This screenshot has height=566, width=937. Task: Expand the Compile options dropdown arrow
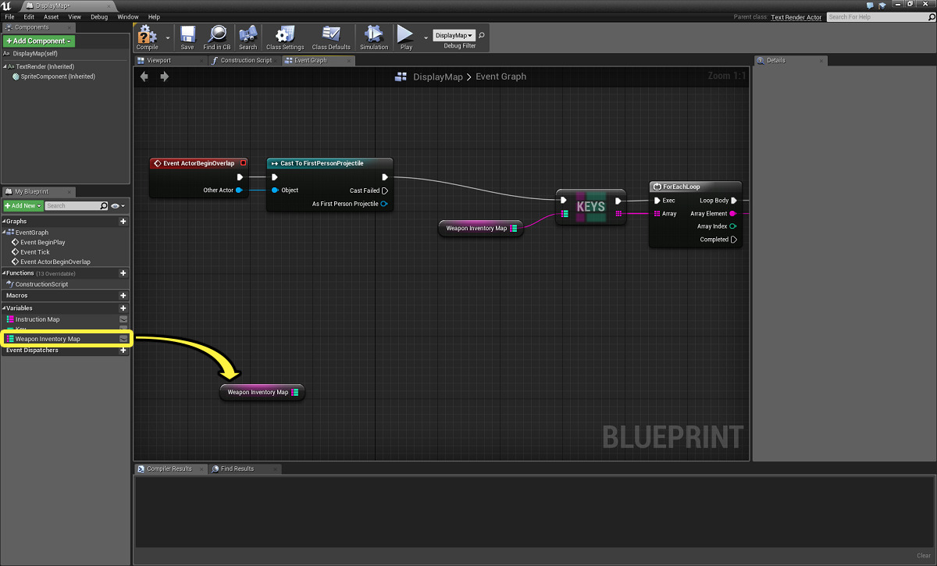(168, 37)
